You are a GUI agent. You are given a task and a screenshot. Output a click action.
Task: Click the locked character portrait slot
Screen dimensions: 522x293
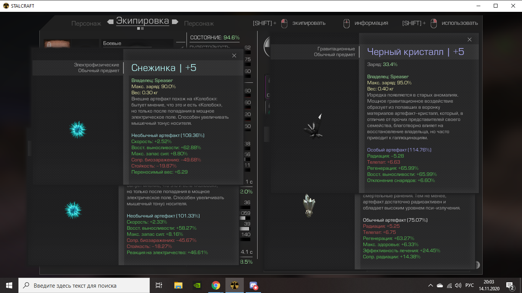tap(57, 44)
